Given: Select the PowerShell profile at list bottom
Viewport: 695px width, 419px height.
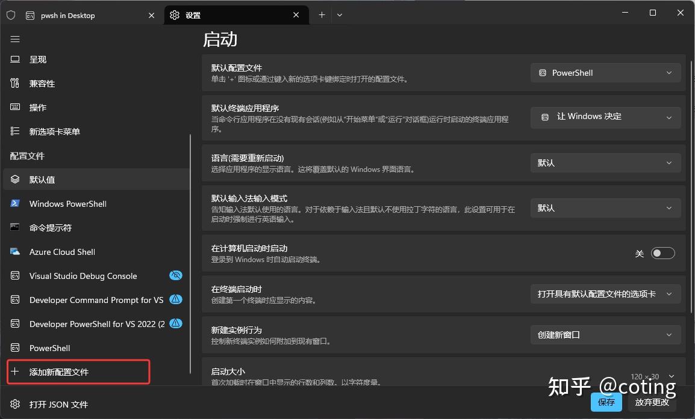Looking at the screenshot, I should 96,348.
